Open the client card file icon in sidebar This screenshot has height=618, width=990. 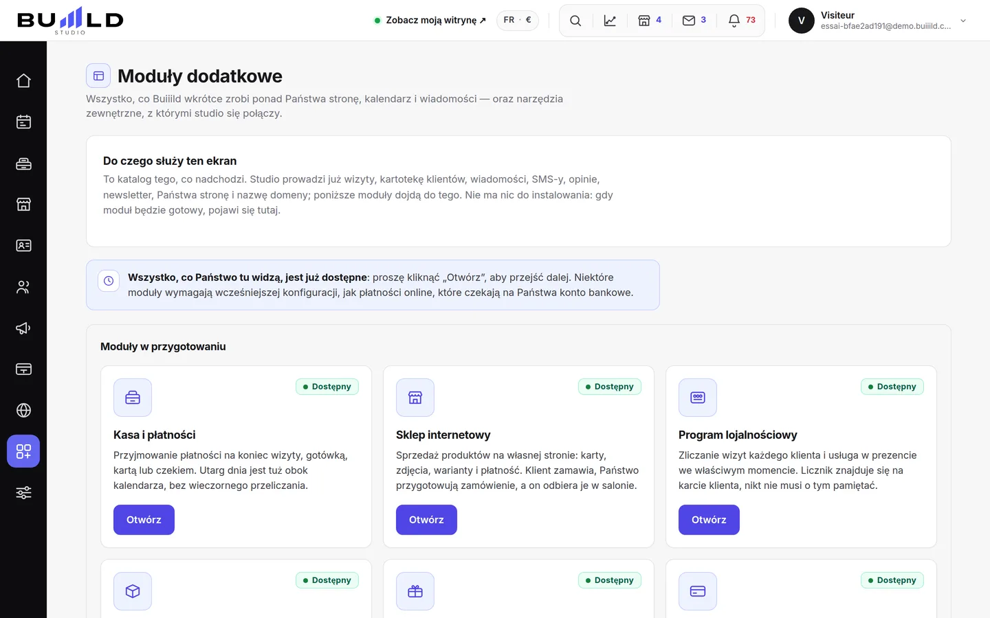pos(23,246)
